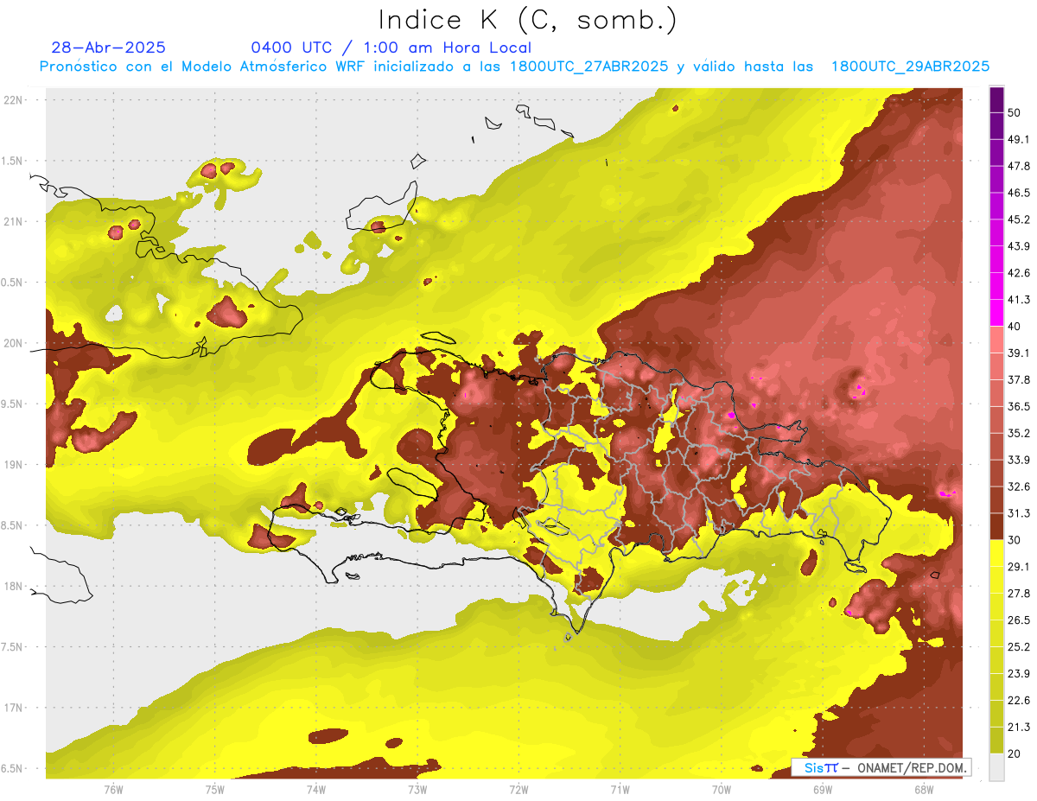Click the colorbar value 47.8
1037x801 pixels.
1018,166
